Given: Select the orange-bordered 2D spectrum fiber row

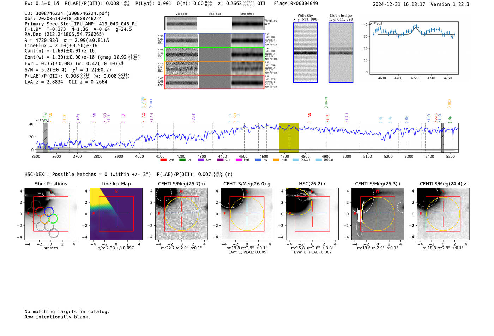Looking at the screenshot, I should 215,68.
